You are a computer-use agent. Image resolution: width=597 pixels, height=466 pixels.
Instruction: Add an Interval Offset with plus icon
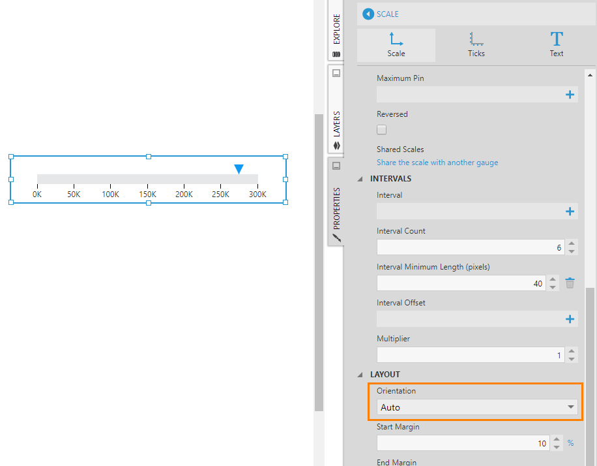pyautogui.click(x=570, y=319)
